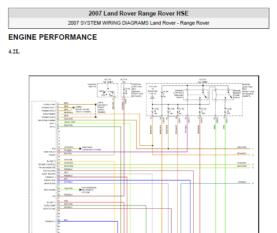Click the "TO FUSE 12" diagram reference triangle

click(152, 96)
